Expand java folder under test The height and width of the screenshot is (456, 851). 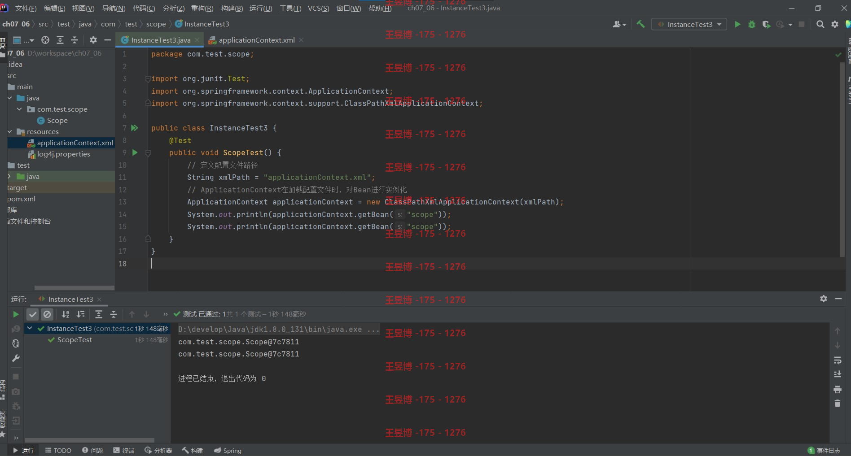pos(9,176)
